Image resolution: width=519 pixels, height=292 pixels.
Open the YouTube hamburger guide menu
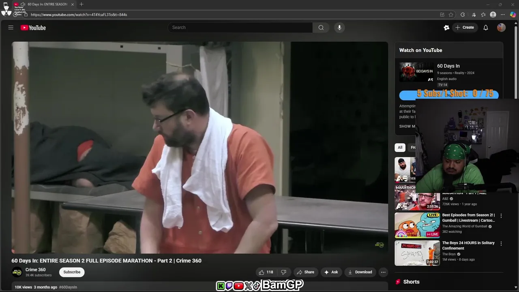click(x=11, y=28)
